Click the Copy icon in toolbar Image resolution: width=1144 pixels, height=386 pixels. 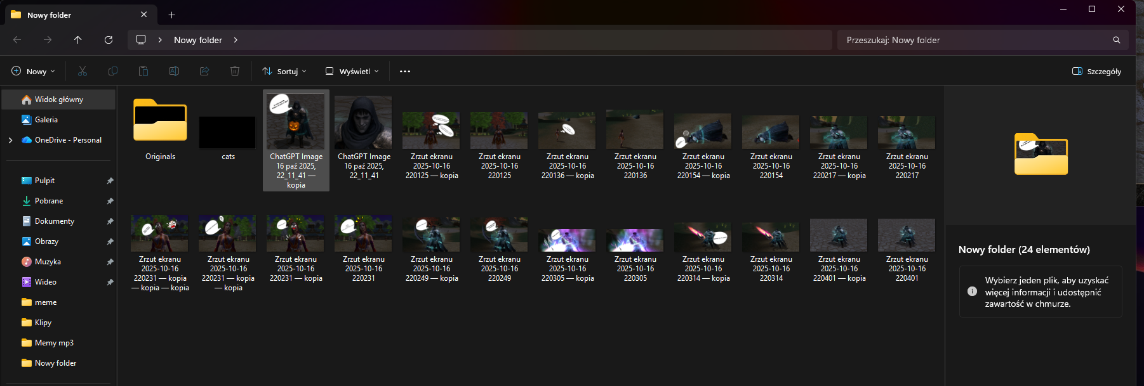(113, 71)
